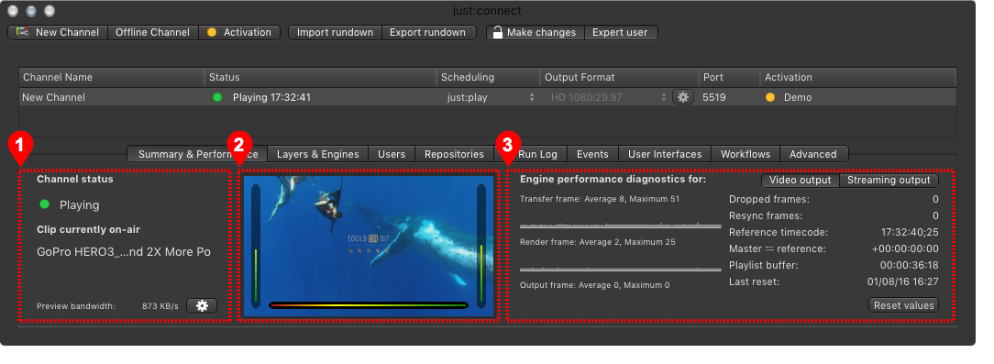Click the Last reset date 01/08/16 16:27
Image resolution: width=994 pixels, height=364 pixels.
pyautogui.click(x=902, y=281)
